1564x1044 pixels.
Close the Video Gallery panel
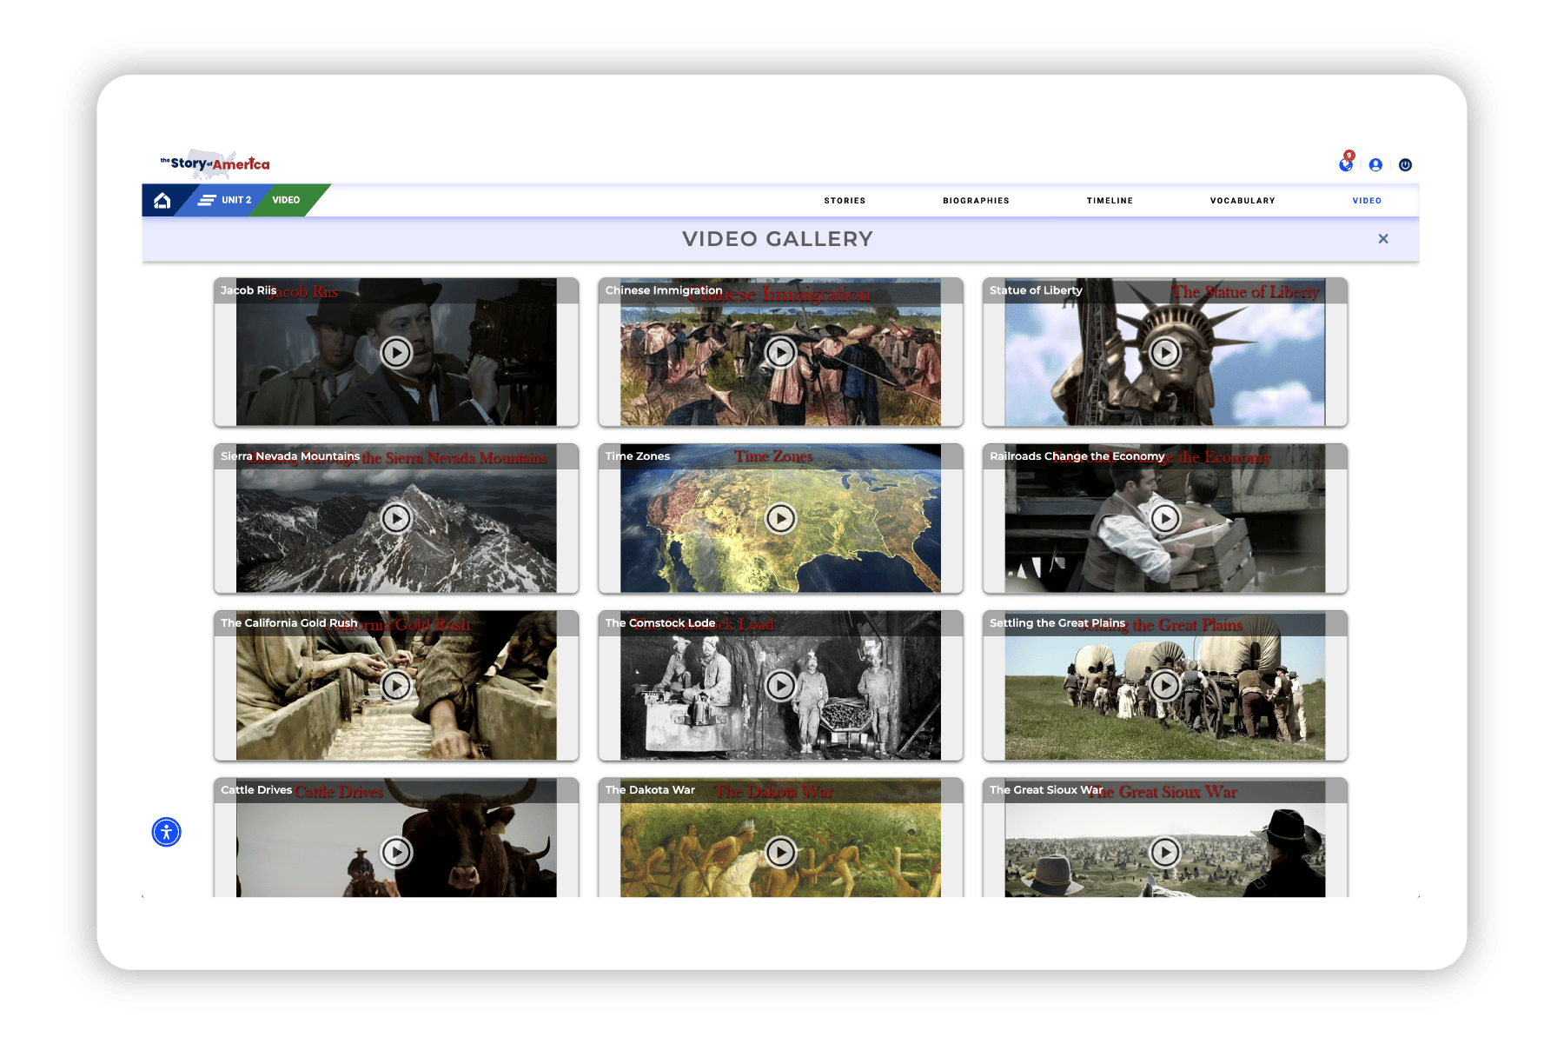(x=1383, y=239)
